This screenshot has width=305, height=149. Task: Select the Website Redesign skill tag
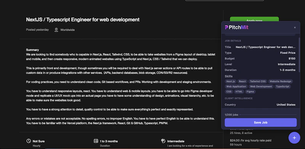click(280, 81)
